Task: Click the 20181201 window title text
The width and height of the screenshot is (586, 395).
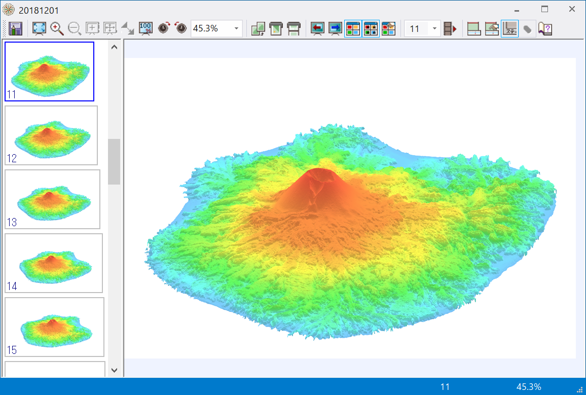Action: tap(39, 10)
